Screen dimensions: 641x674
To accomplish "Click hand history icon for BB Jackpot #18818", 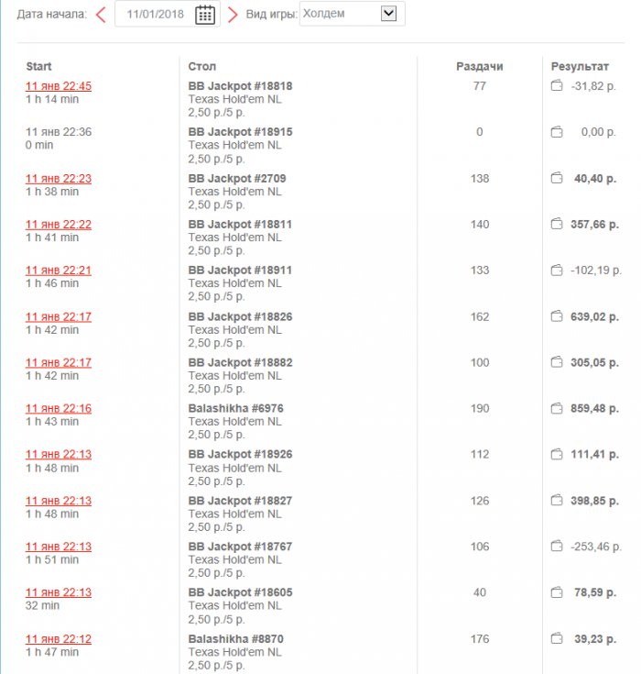I will (556, 86).
